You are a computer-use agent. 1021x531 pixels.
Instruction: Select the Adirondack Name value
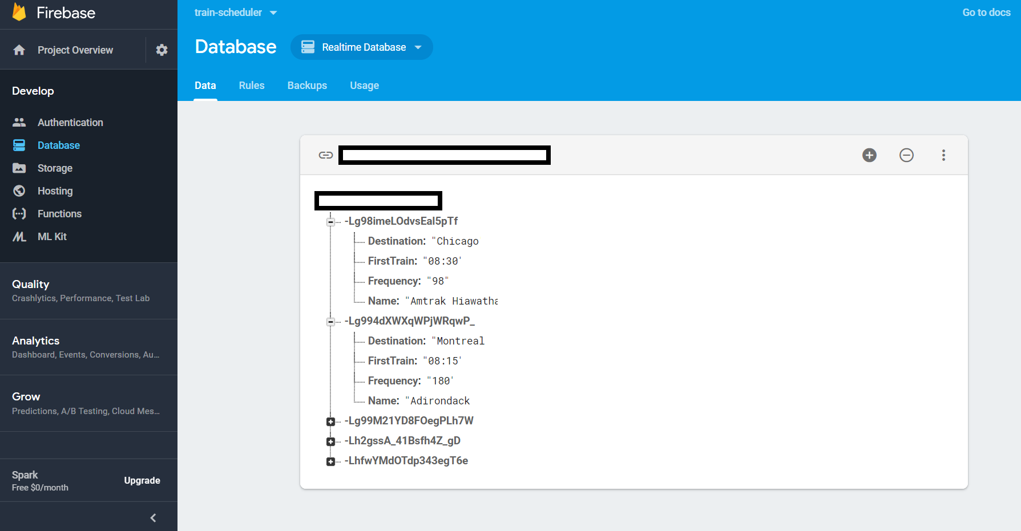click(438, 400)
